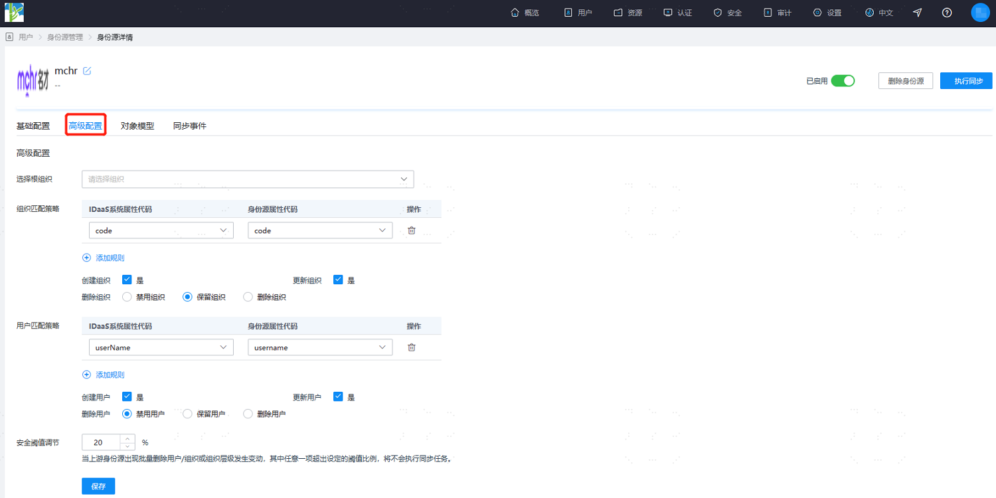This screenshot has width=996, height=498.
Task: Switch to the 同步事件 tab
Action: click(x=190, y=125)
